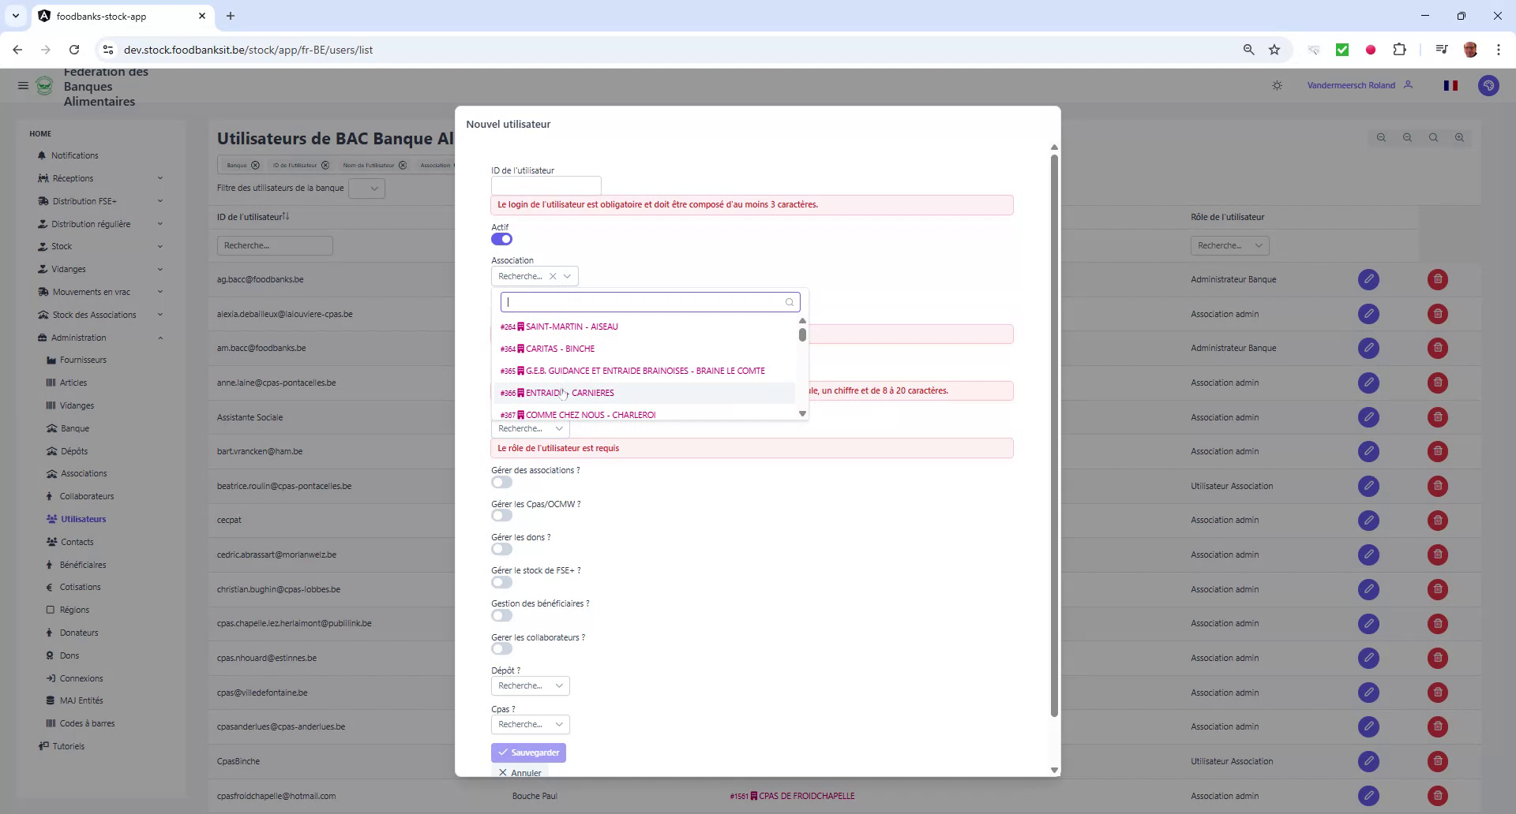
Task: Delete user cecpat using the trash icon
Action: pos(1437,520)
